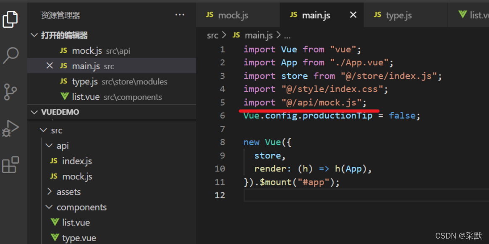Close the main.js editor tab
Screen dimensions: 489x244
tap(353, 15)
